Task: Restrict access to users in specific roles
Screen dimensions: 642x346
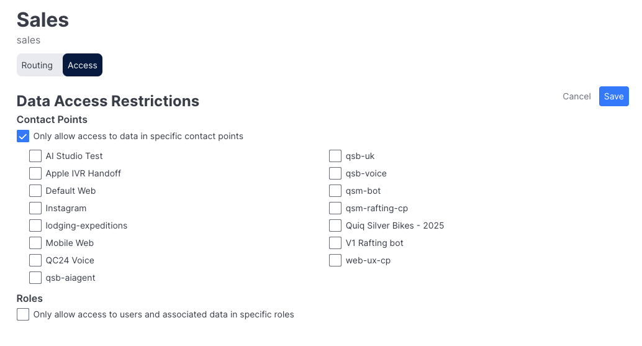Action: (23, 314)
